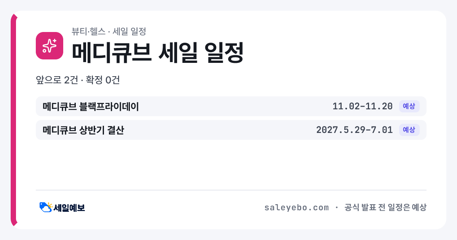
Task: Click the 세일예보 cloud tag logo icon
Action: pyautogui.click(x=46, y=207)
